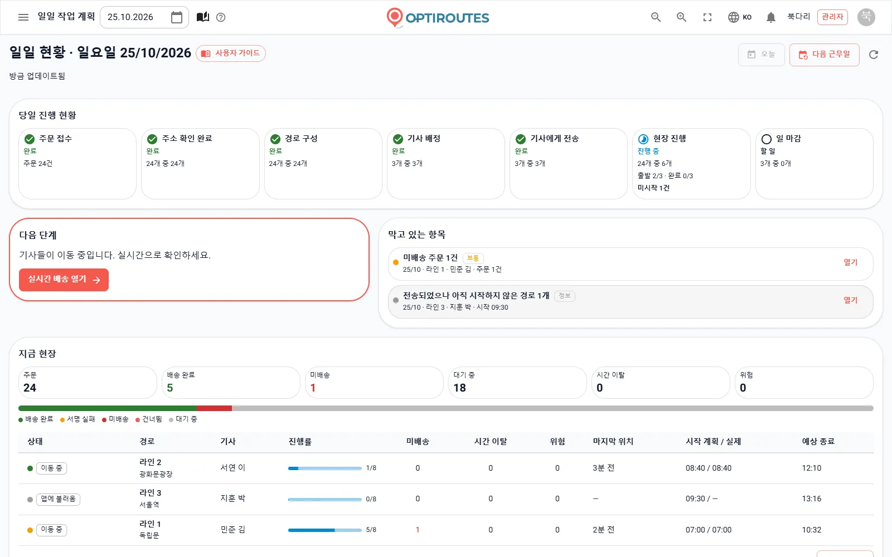
Task: Click the 라인 1 미배송 count 1
Action: (x=418, y=530)
